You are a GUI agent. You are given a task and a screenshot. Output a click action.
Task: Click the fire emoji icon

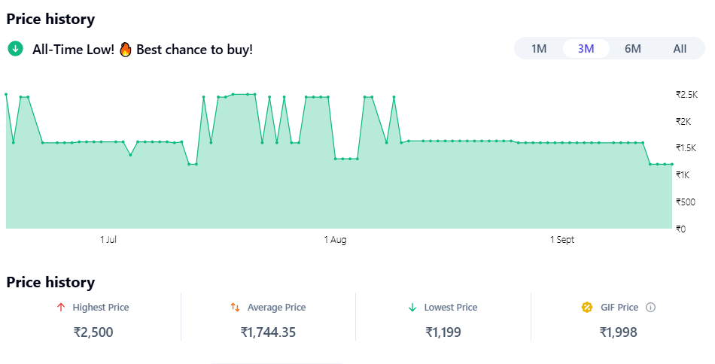coord(126,50)
